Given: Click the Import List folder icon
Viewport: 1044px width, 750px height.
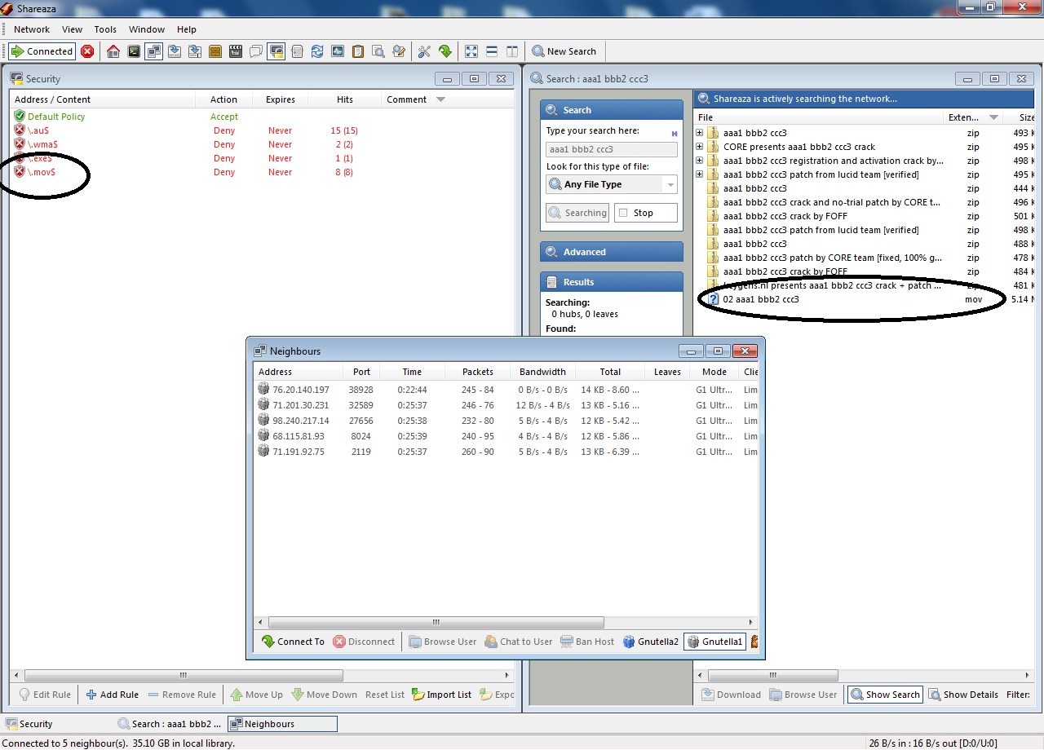Looking at the screenshot, I should [x=418, y=695].
